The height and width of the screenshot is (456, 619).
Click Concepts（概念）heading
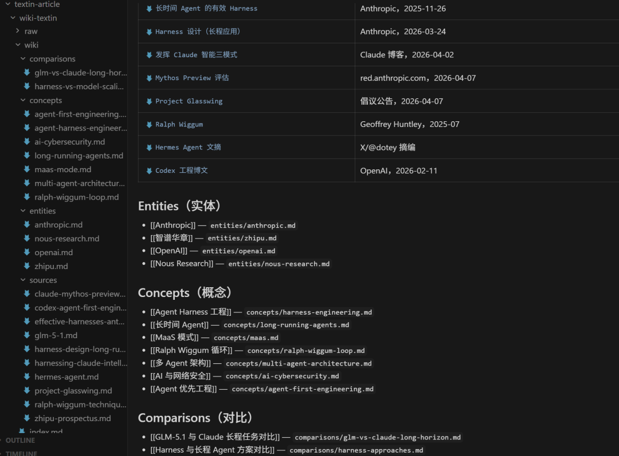186,292
